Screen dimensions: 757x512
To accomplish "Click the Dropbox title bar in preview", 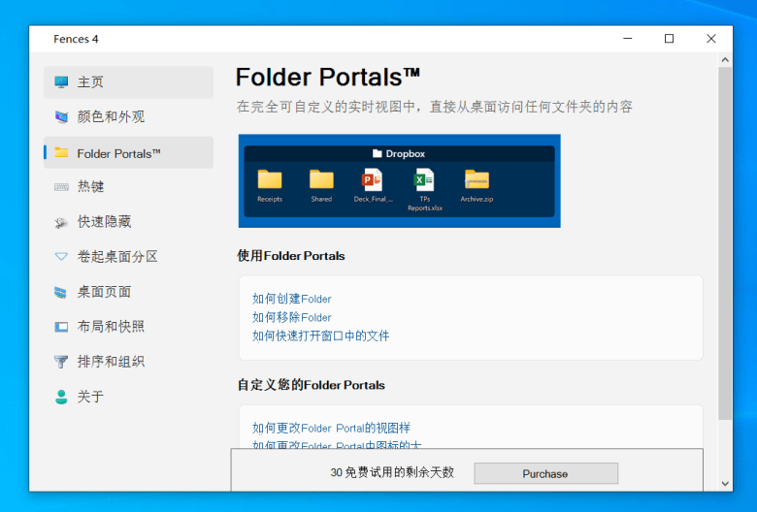I will coord(399,153).
